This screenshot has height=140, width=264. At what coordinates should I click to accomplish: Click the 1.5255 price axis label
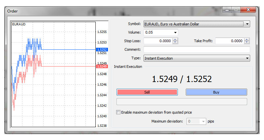pos(102,32)
